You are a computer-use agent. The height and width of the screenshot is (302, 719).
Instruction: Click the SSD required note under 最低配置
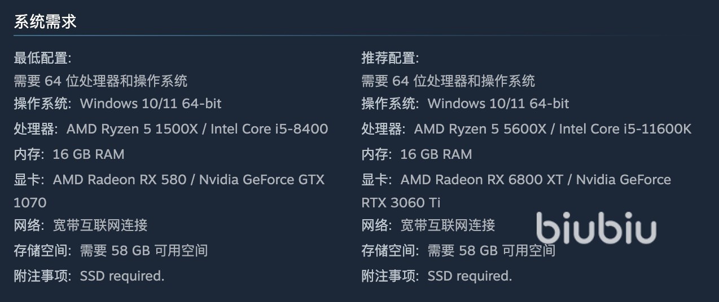[122, 276]
